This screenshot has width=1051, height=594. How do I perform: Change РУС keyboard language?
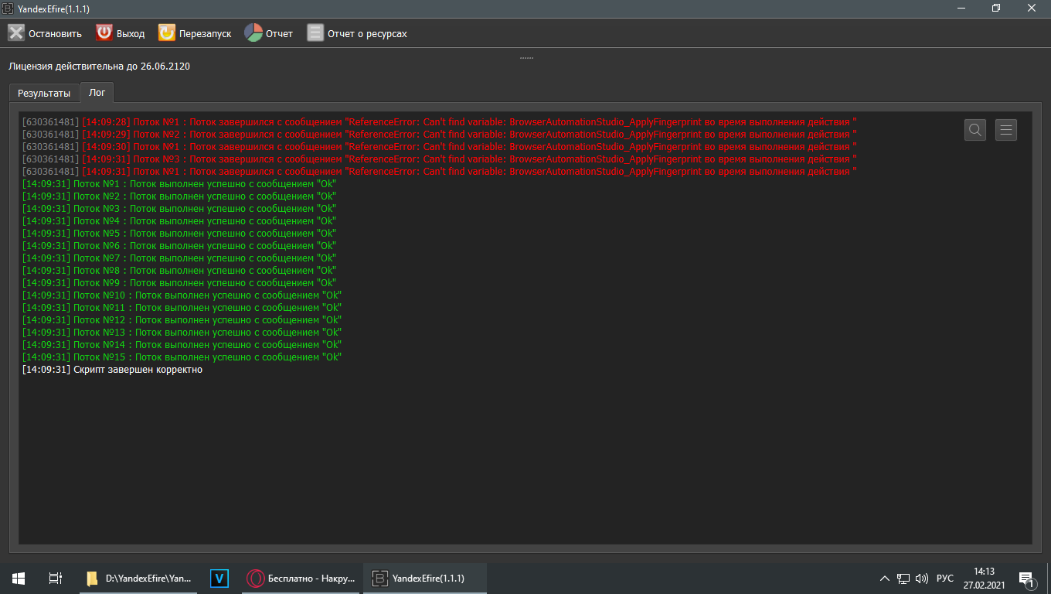coord(945,579)
